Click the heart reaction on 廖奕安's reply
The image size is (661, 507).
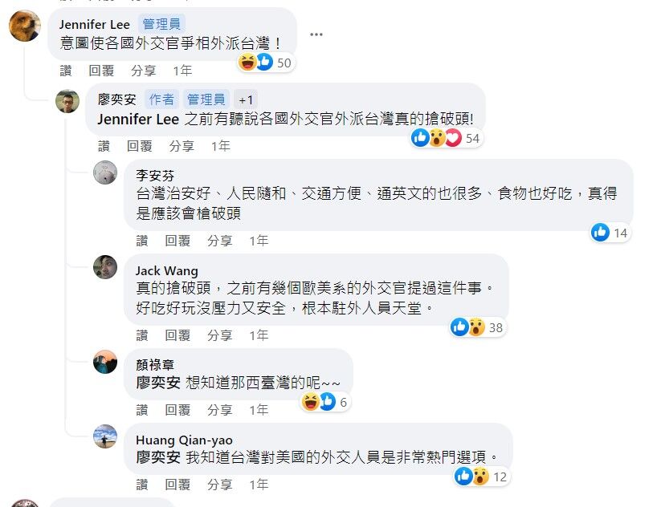coord(453,138)
